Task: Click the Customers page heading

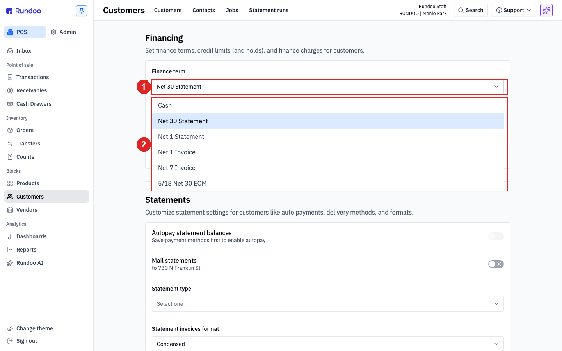Action: point(124,11)
